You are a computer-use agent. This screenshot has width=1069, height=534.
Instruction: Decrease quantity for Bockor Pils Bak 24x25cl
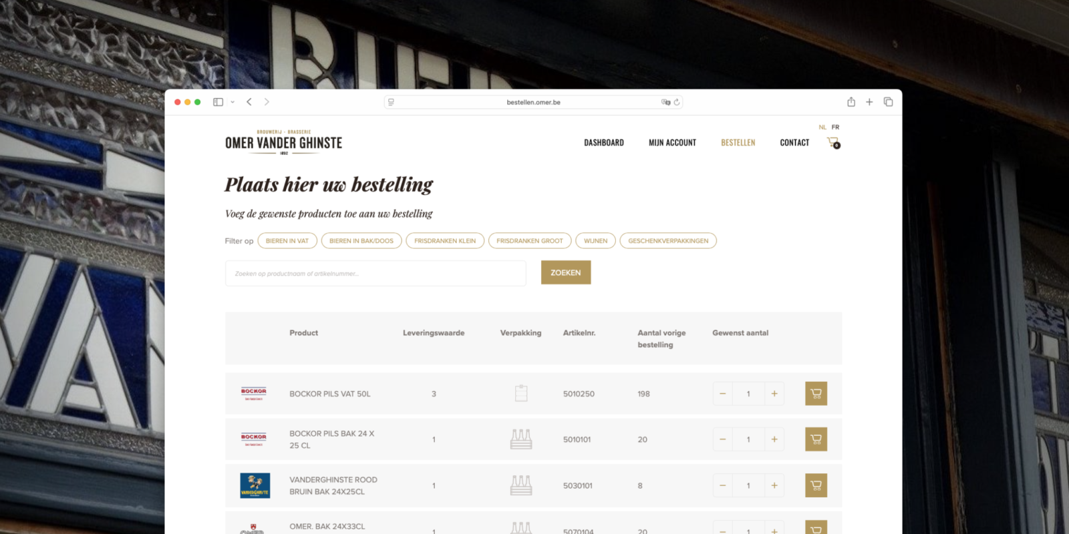pos(722,439)
